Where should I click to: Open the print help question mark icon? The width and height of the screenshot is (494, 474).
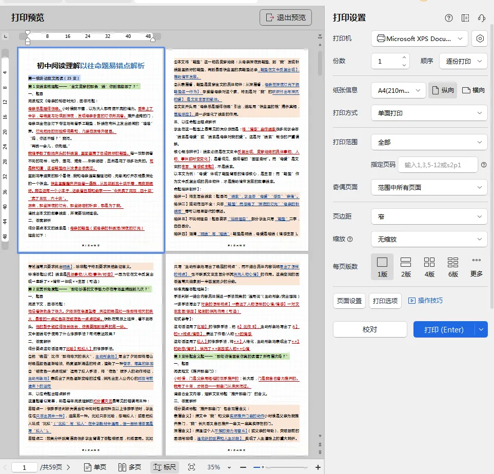tap(449, 18)
